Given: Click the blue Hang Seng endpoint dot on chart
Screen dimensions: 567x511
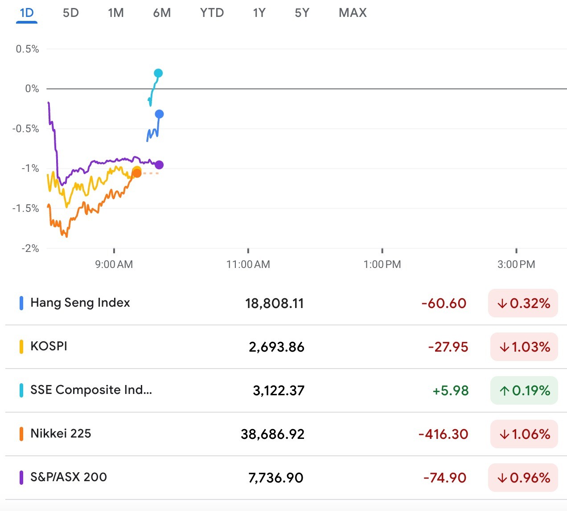Looking at the screenshot, I should 159,114.
